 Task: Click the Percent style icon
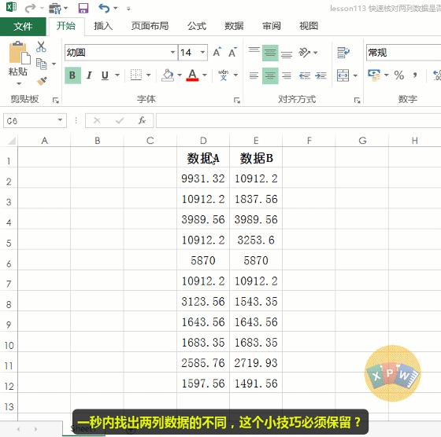coord(399,75)
